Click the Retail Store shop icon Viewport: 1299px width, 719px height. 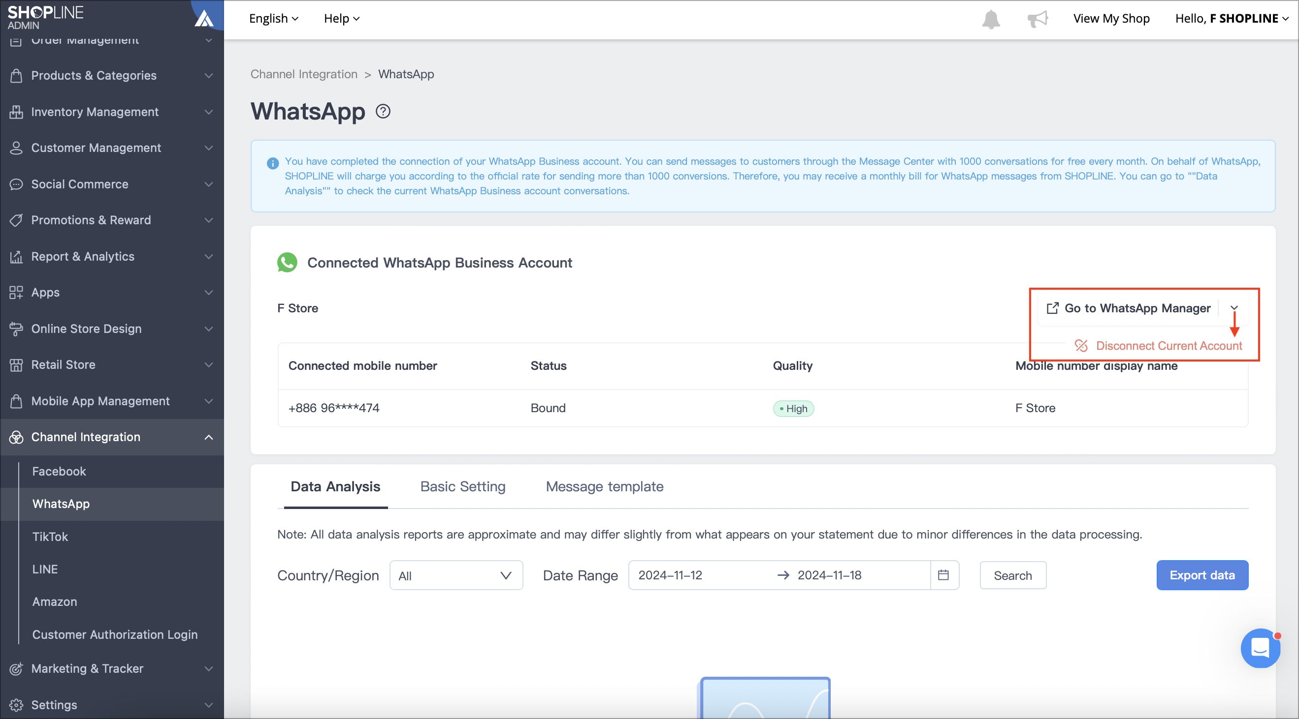16,364
